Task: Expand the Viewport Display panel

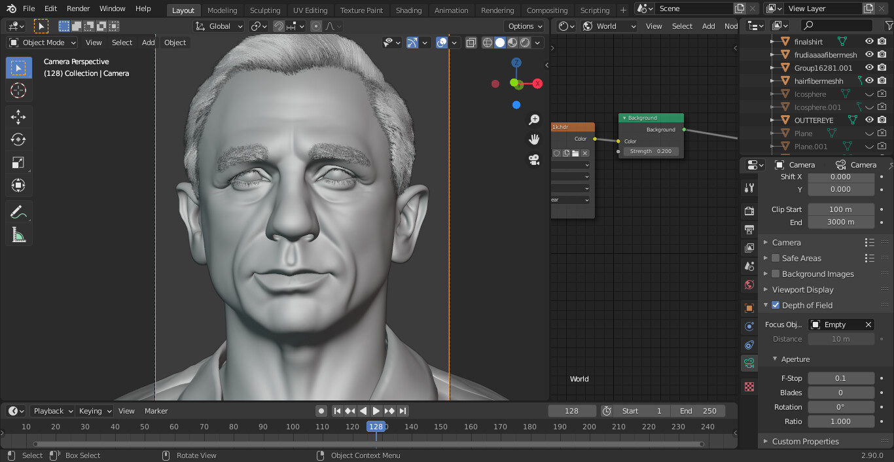Action: click(802, 290)
